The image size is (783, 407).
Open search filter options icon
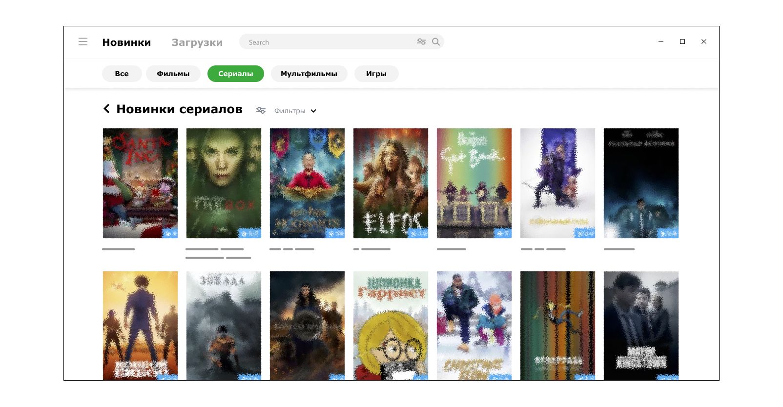(421, 42)
